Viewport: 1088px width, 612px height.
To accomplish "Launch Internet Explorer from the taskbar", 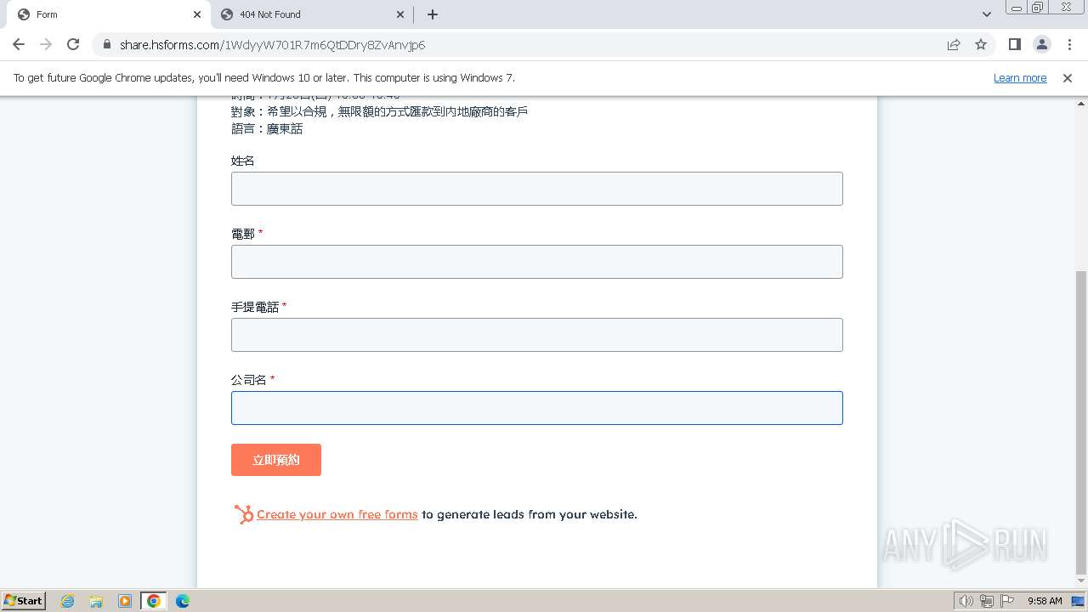I will [x=67, y=601].
